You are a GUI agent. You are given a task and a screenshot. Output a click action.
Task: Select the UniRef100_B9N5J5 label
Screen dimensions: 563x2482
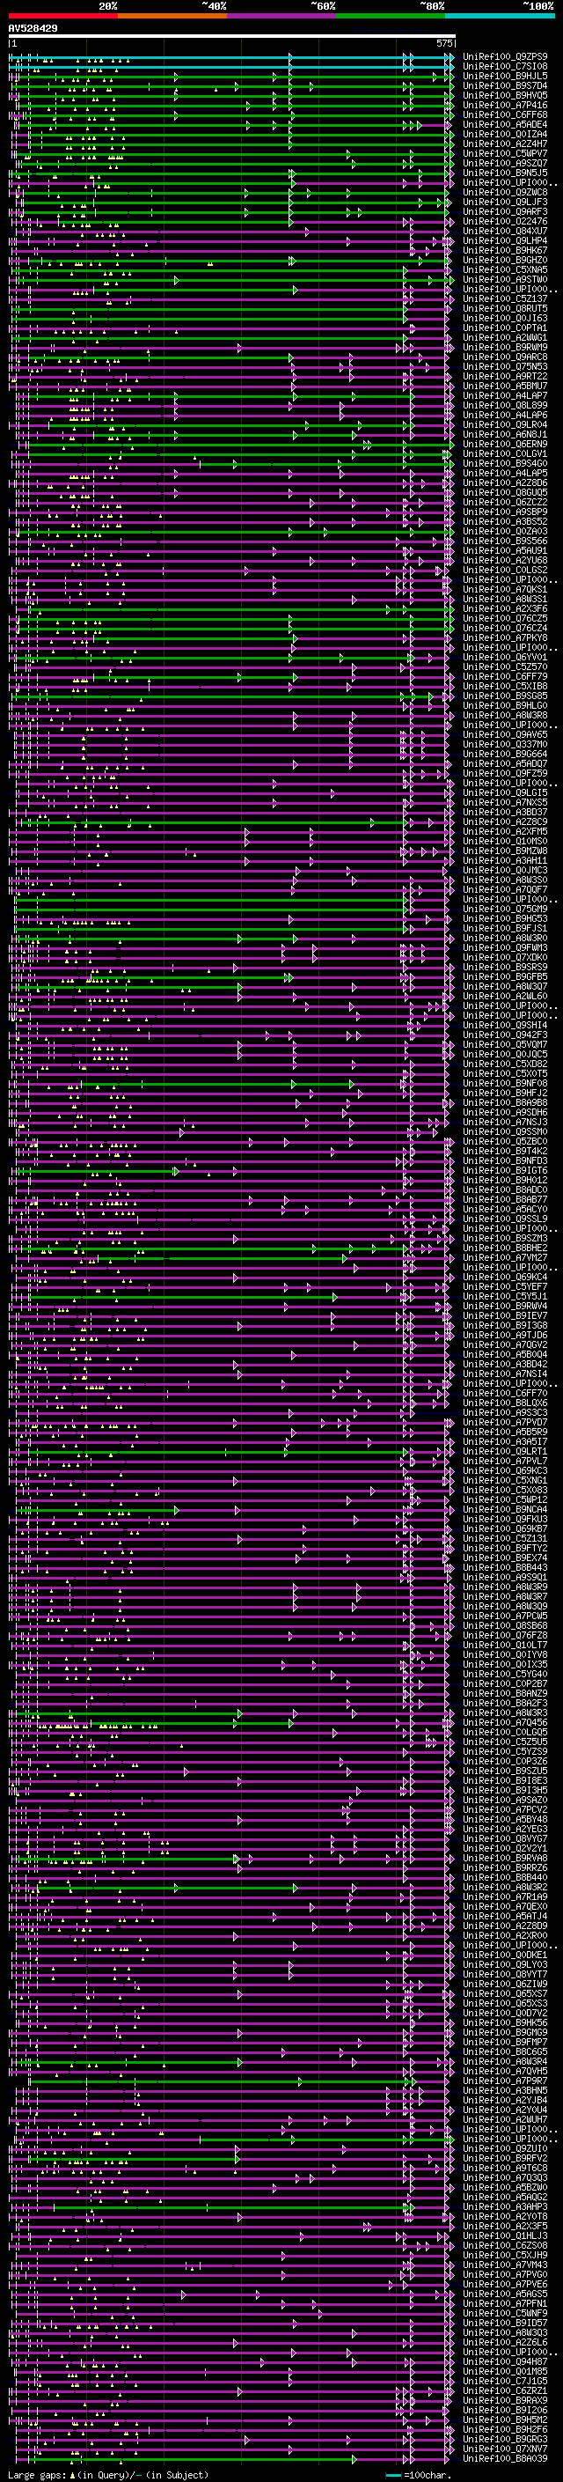[505, 173]
